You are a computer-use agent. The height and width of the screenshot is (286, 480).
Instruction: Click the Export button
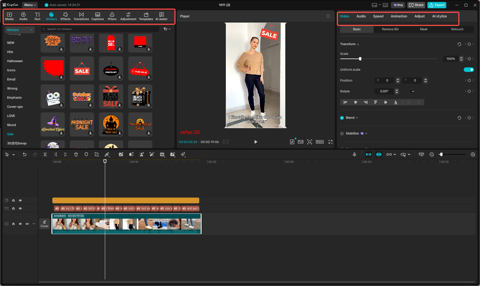click(x=437, y=5)
